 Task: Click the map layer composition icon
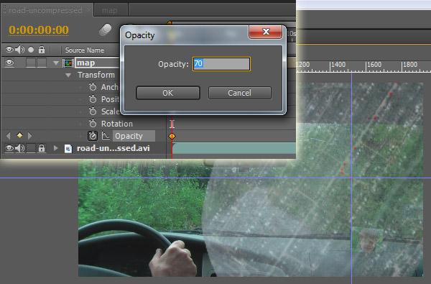pyautogui.click(x=68, y=63)
